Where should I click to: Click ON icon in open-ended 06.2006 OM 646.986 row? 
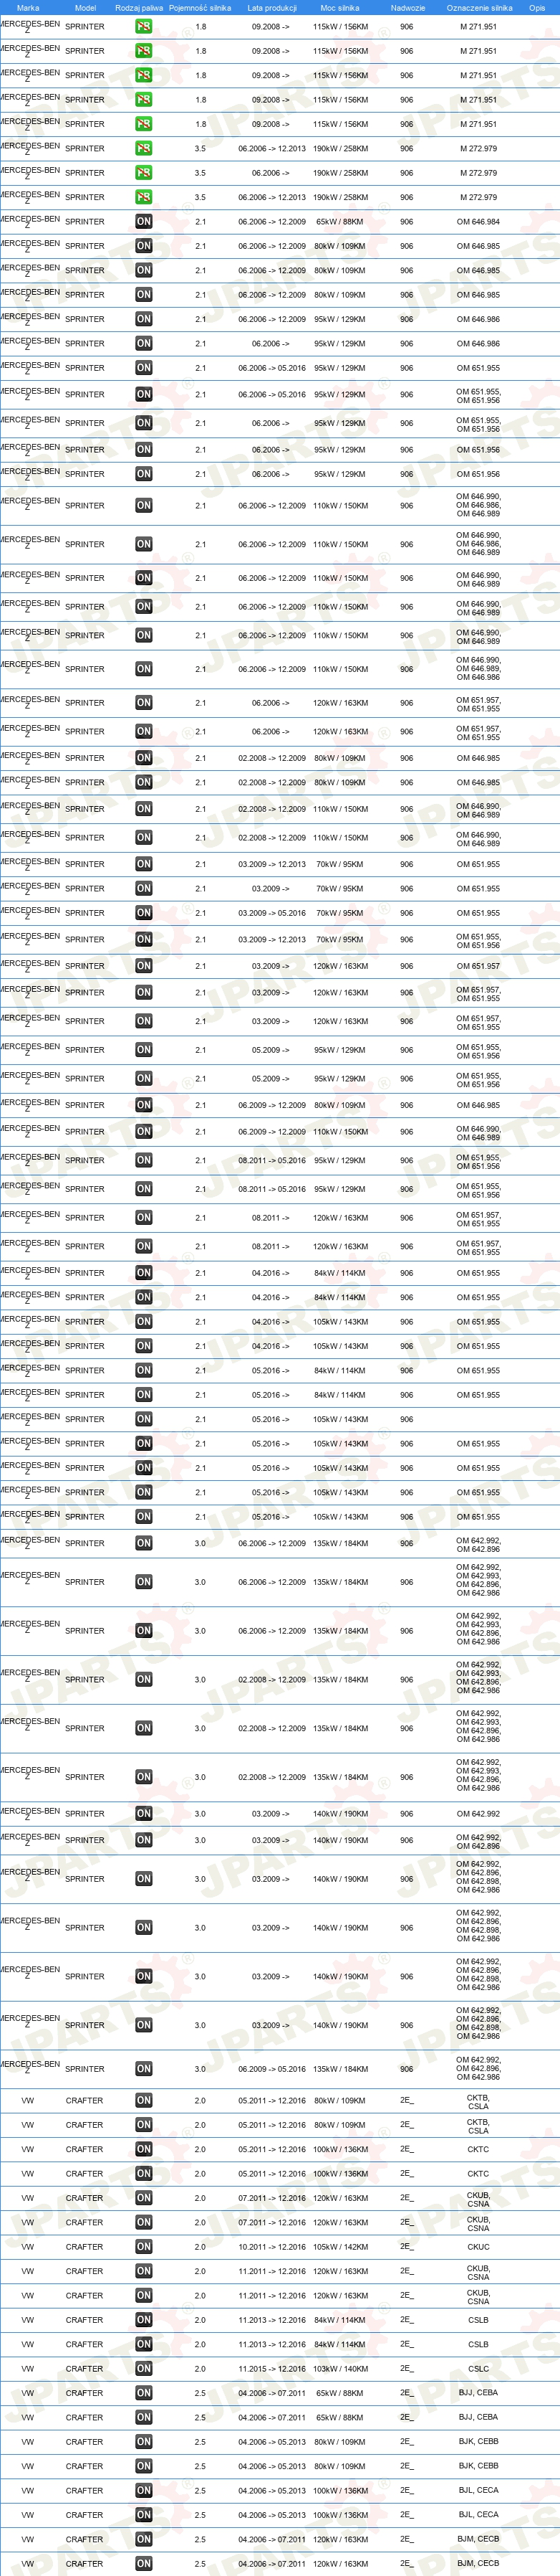(144, 344)
